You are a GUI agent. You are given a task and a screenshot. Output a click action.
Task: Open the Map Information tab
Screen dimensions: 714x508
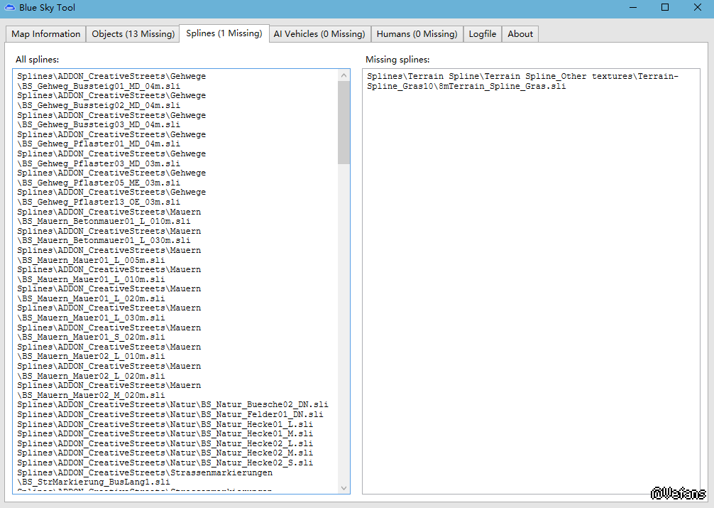[46, 34]
